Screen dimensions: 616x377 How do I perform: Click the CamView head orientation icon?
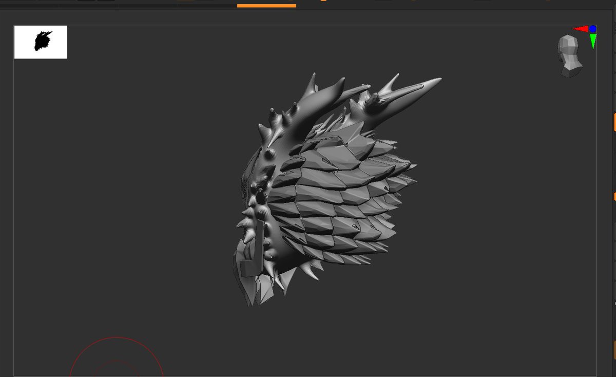570,56
